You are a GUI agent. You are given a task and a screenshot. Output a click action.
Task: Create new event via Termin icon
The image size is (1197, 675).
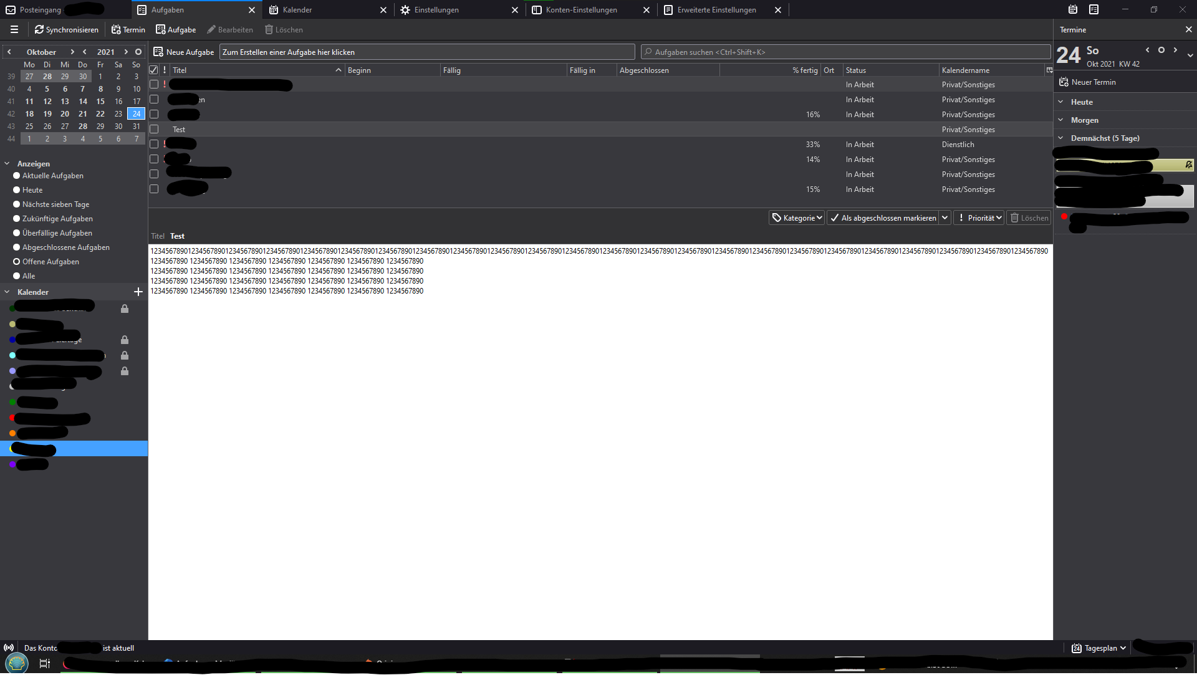coord(116,30)
